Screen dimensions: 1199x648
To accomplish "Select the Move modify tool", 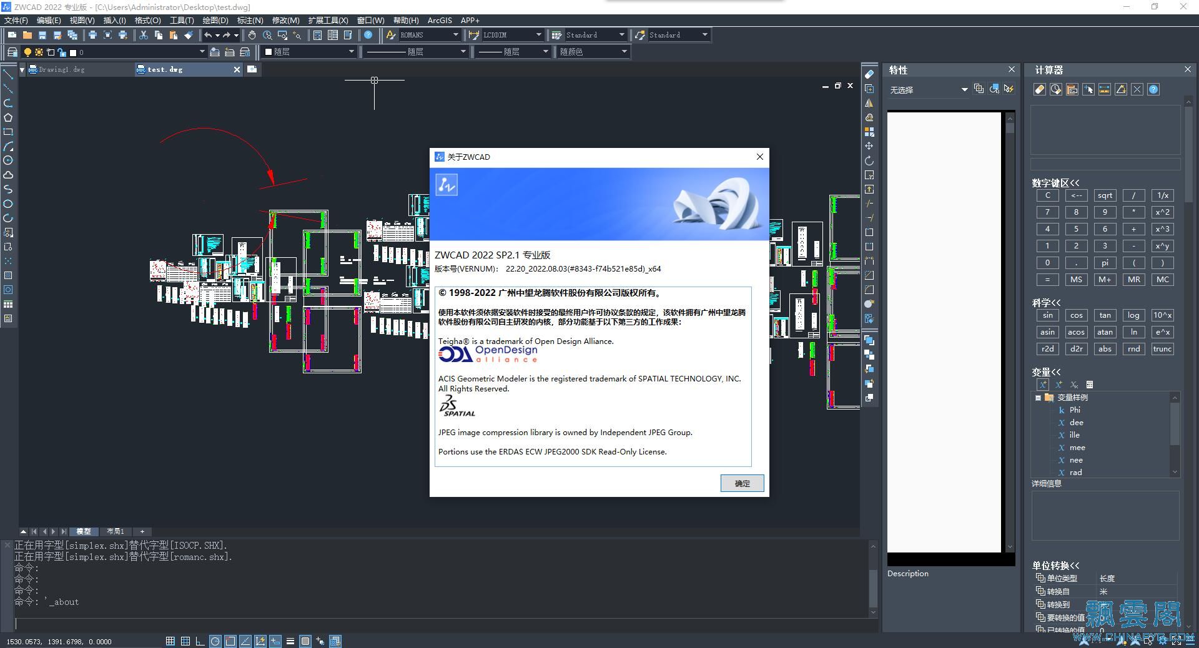I will 869,146.
